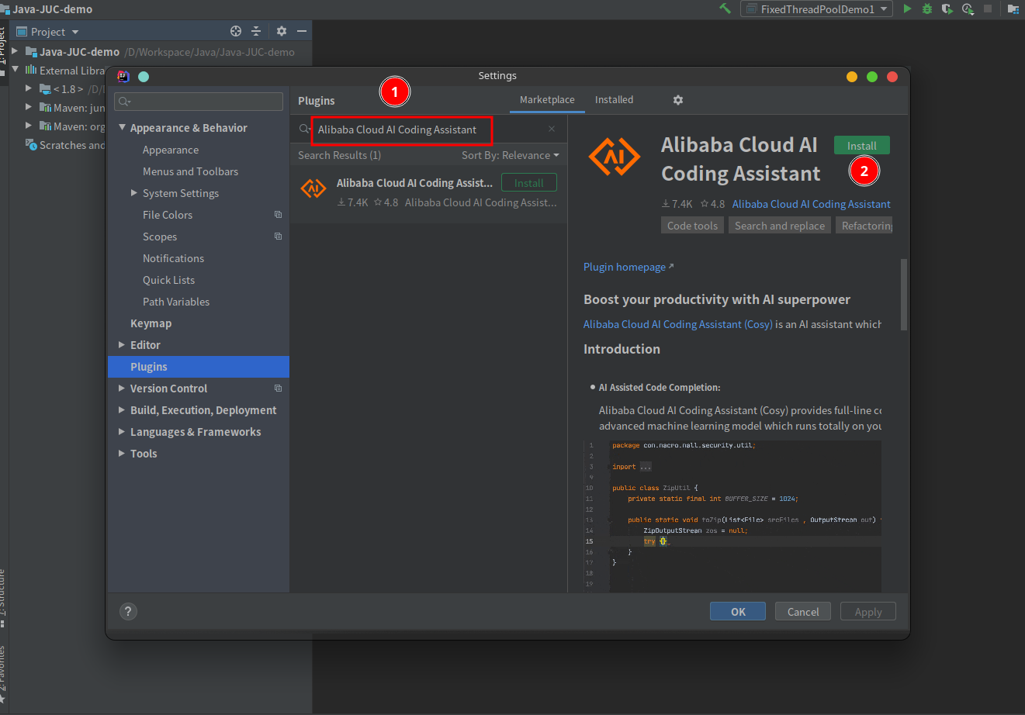This screenshot has width=1025, height=715.
Task: Select Keymap in settings tree
Action: point(151,323)
